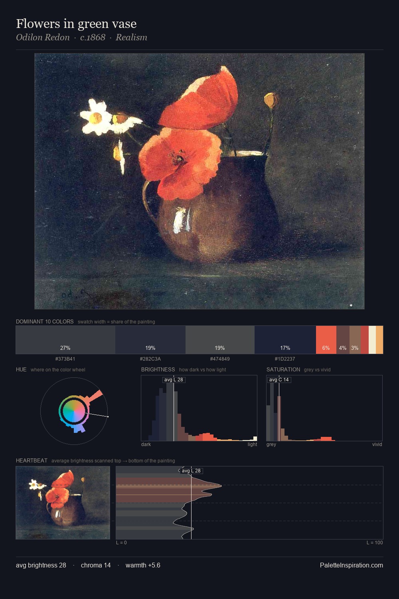
Task: Click the hex code #282C3A
Action: tap(150, 359)
